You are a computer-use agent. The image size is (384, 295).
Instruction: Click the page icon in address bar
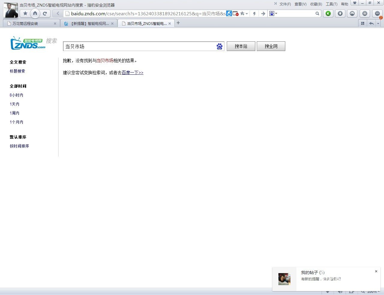(67, 13)
